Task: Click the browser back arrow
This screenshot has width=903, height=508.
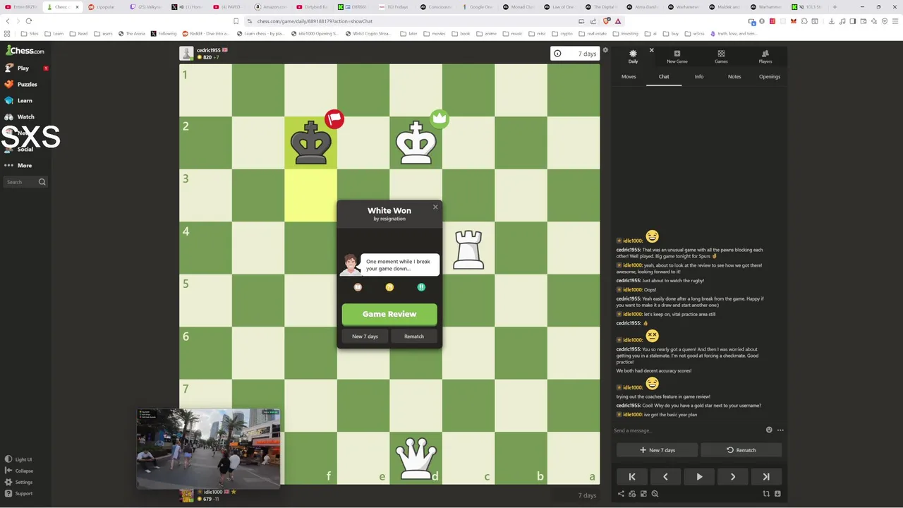Action: click(8, 21)
